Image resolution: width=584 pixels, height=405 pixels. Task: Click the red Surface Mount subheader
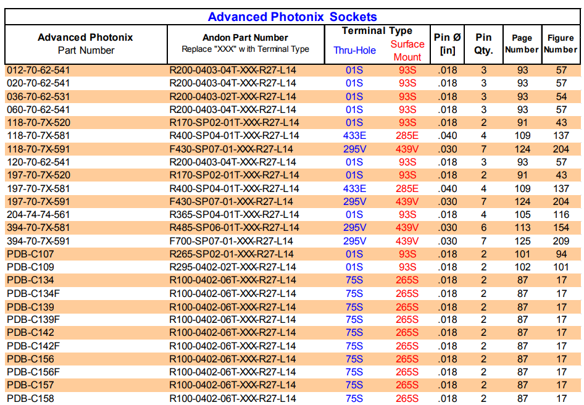[407, 51]
